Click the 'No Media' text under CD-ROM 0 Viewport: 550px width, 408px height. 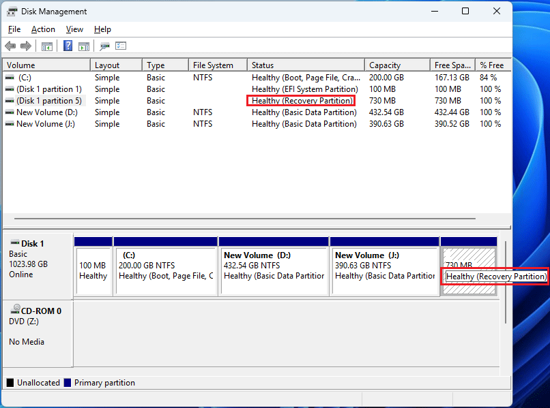27,342
